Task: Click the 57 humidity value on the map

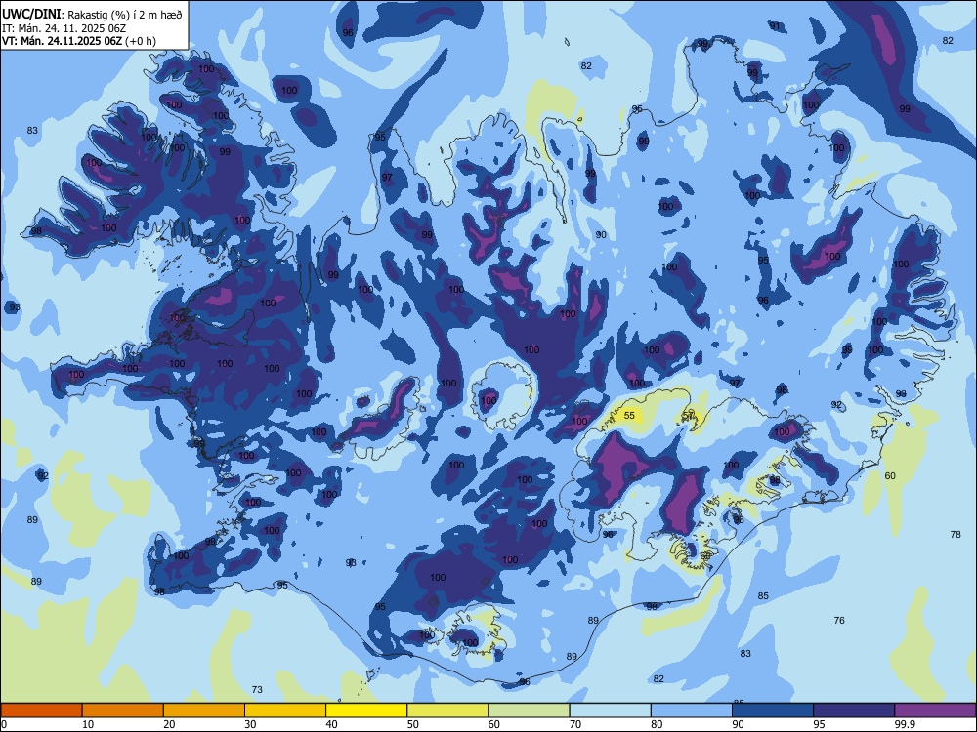Action: point(688,415)
